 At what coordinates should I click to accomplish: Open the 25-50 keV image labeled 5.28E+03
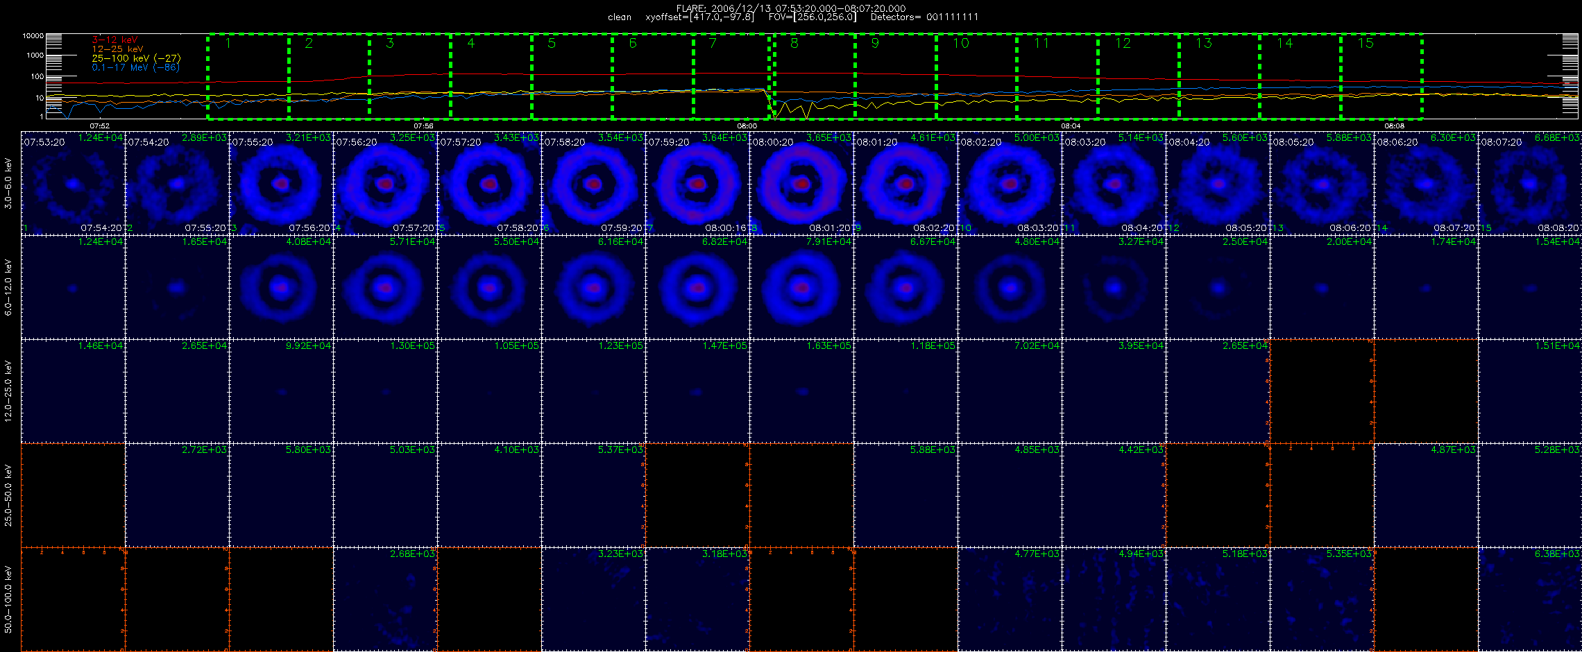click(1530, 495)
